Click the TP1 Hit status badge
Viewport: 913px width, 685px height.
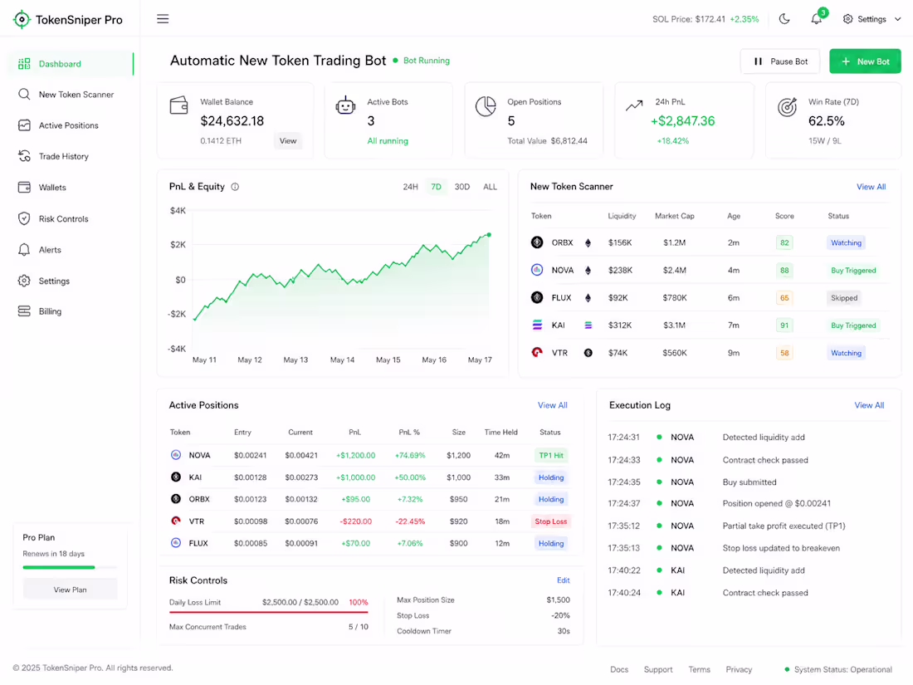[x=551, y=456]
